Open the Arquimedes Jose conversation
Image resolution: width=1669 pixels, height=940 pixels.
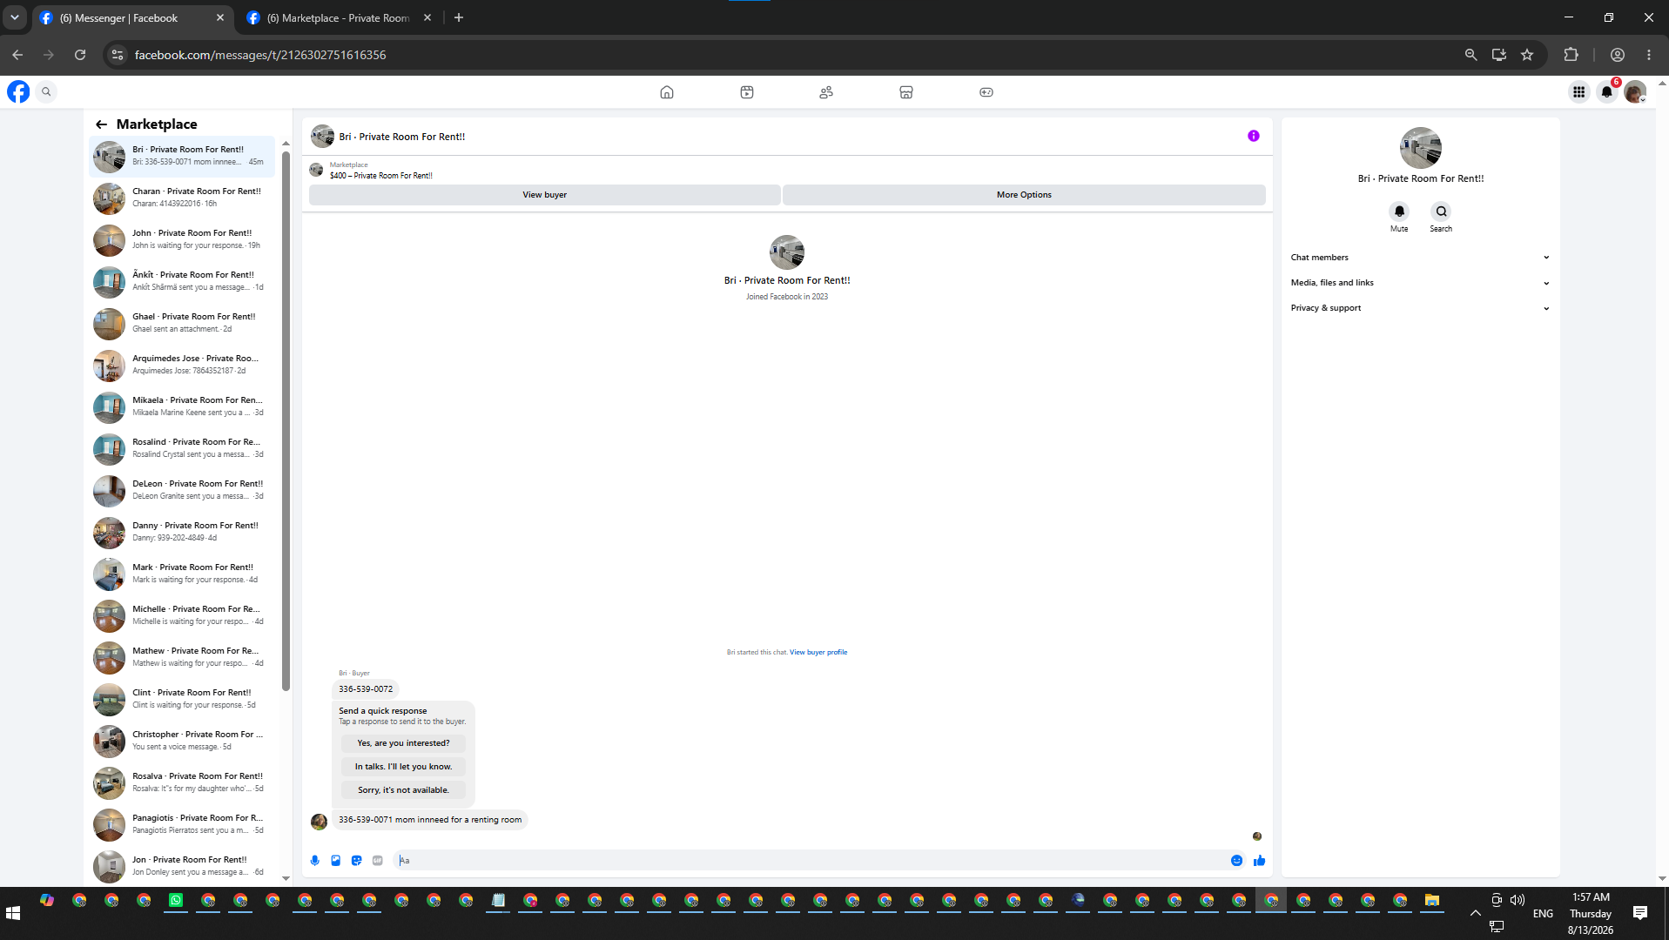point(182,365)
